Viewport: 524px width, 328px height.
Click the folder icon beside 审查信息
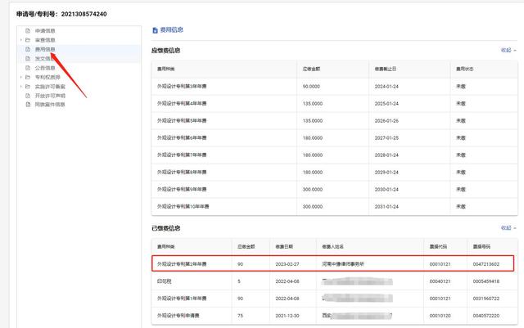(28, 40)
